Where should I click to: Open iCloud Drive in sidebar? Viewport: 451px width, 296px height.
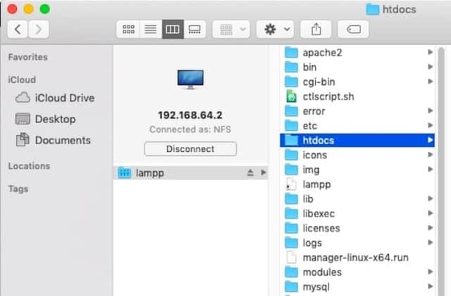64,98
